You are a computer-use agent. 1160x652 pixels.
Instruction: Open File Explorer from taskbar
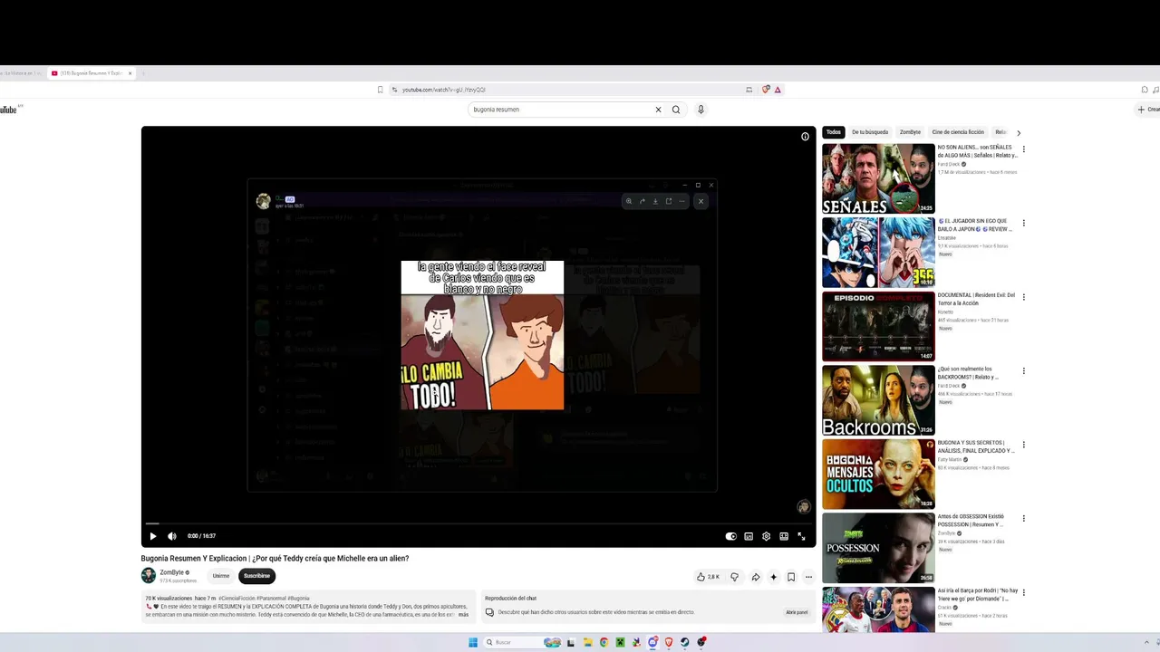click(x=587, y=643)
